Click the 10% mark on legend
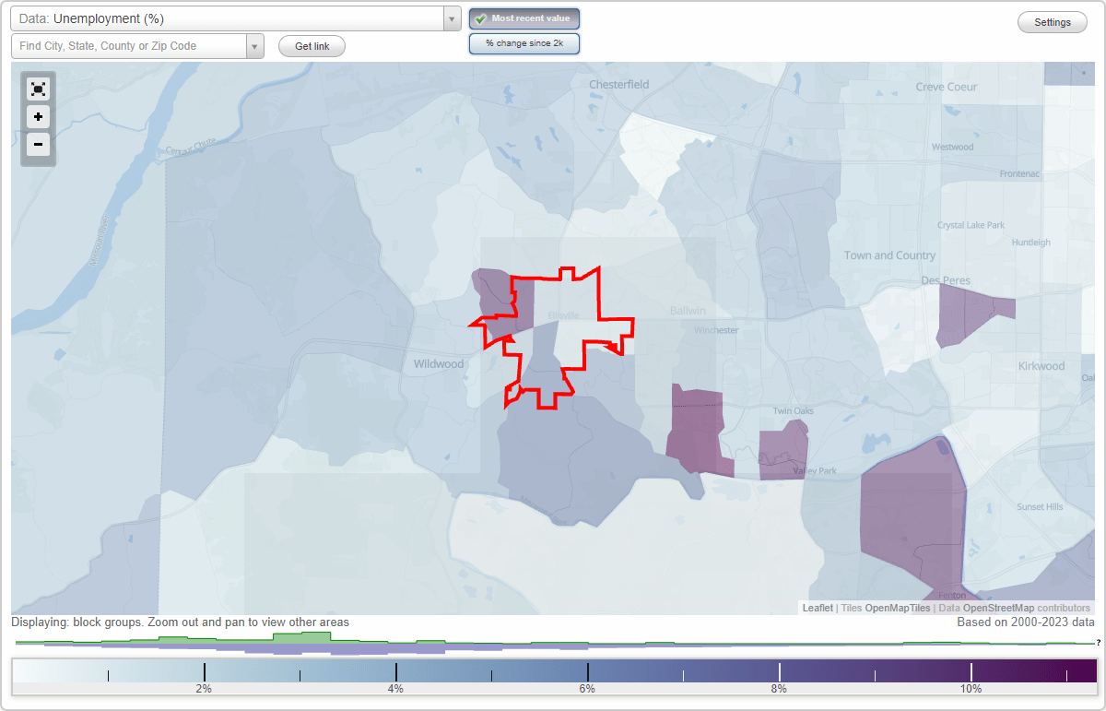 coord(971,688)
